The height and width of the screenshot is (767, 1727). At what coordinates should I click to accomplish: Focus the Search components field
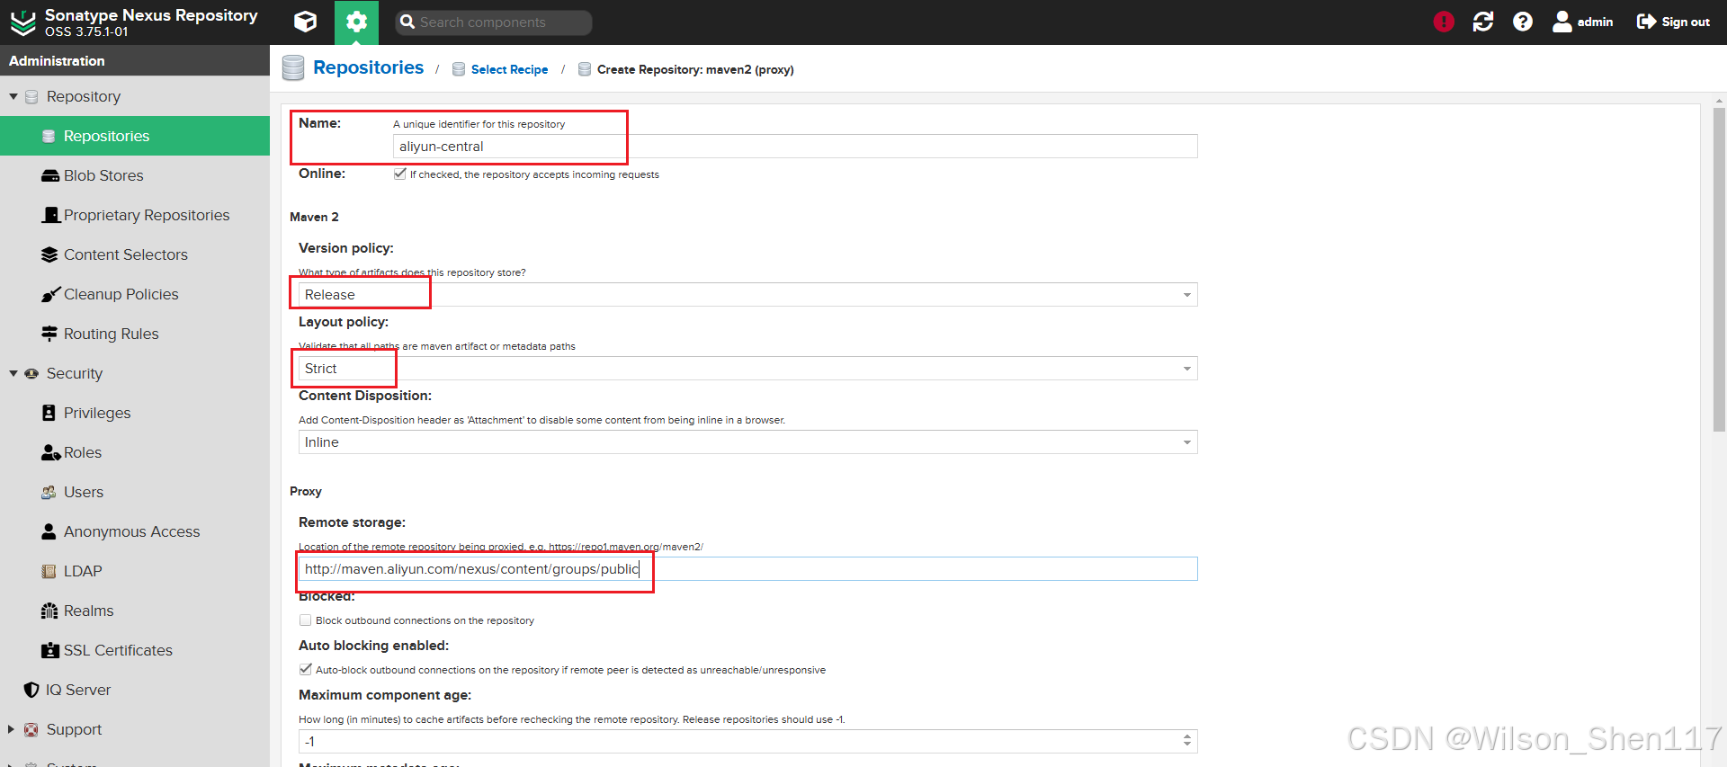(494, 22)
